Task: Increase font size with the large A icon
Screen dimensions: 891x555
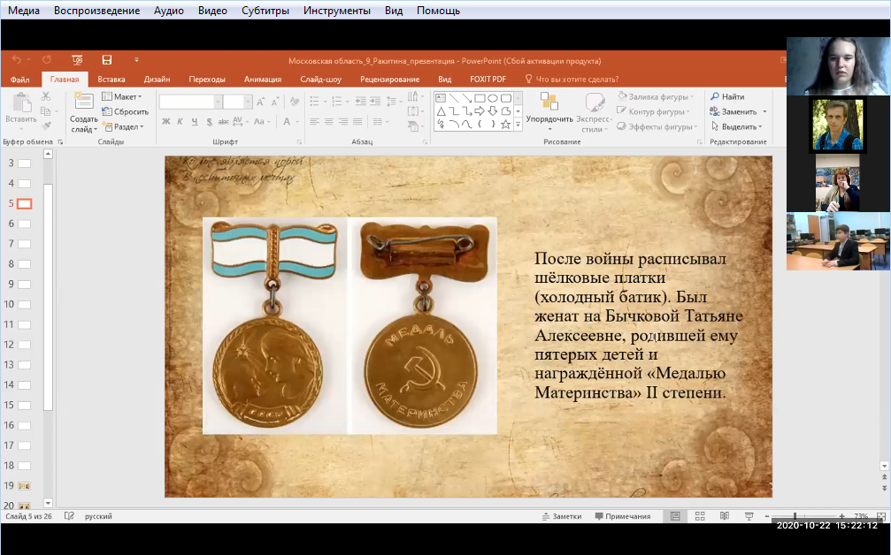Action: pyautogui.click(x=260, y=103)
